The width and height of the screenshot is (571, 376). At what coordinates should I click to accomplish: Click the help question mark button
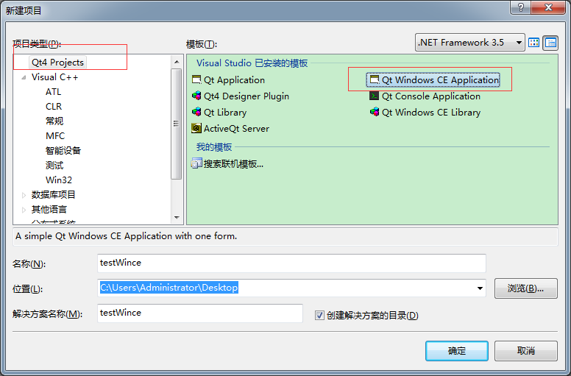[x=521, y=7]
